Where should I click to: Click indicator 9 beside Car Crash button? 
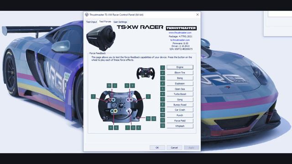pyautogui.click(x=162, y=110)
